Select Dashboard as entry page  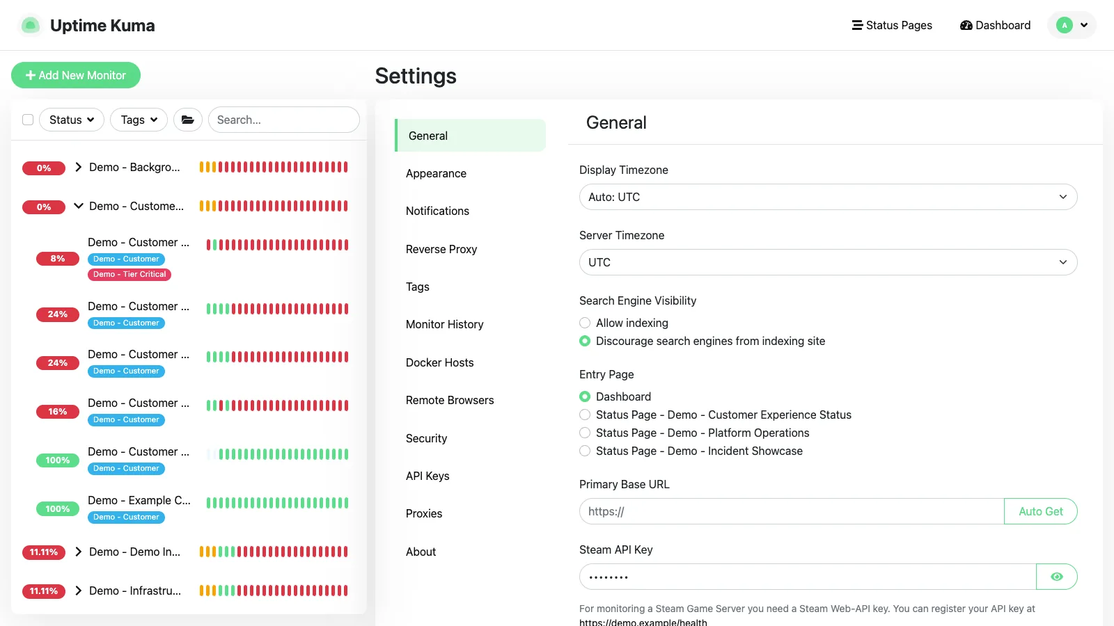pos(585,396)
